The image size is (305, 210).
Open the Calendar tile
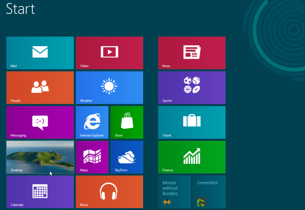[40, 191]
